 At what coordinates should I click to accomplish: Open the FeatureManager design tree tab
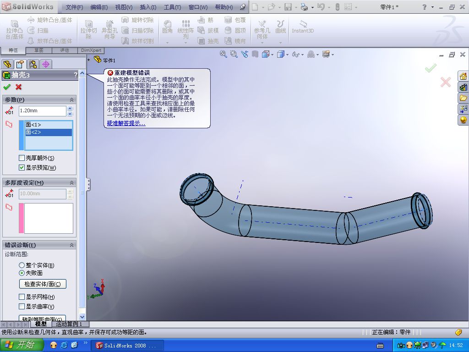pos(7,64)
